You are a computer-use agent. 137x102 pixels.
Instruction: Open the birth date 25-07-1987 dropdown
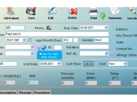[x=24, y=40]
